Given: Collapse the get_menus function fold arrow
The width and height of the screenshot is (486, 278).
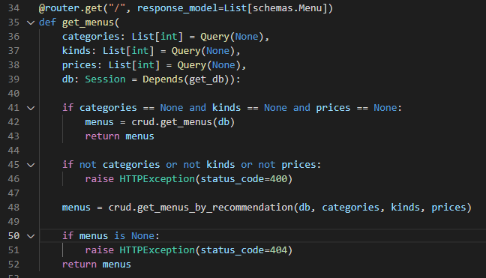Looking at the screenshot, I should [31, 22].
